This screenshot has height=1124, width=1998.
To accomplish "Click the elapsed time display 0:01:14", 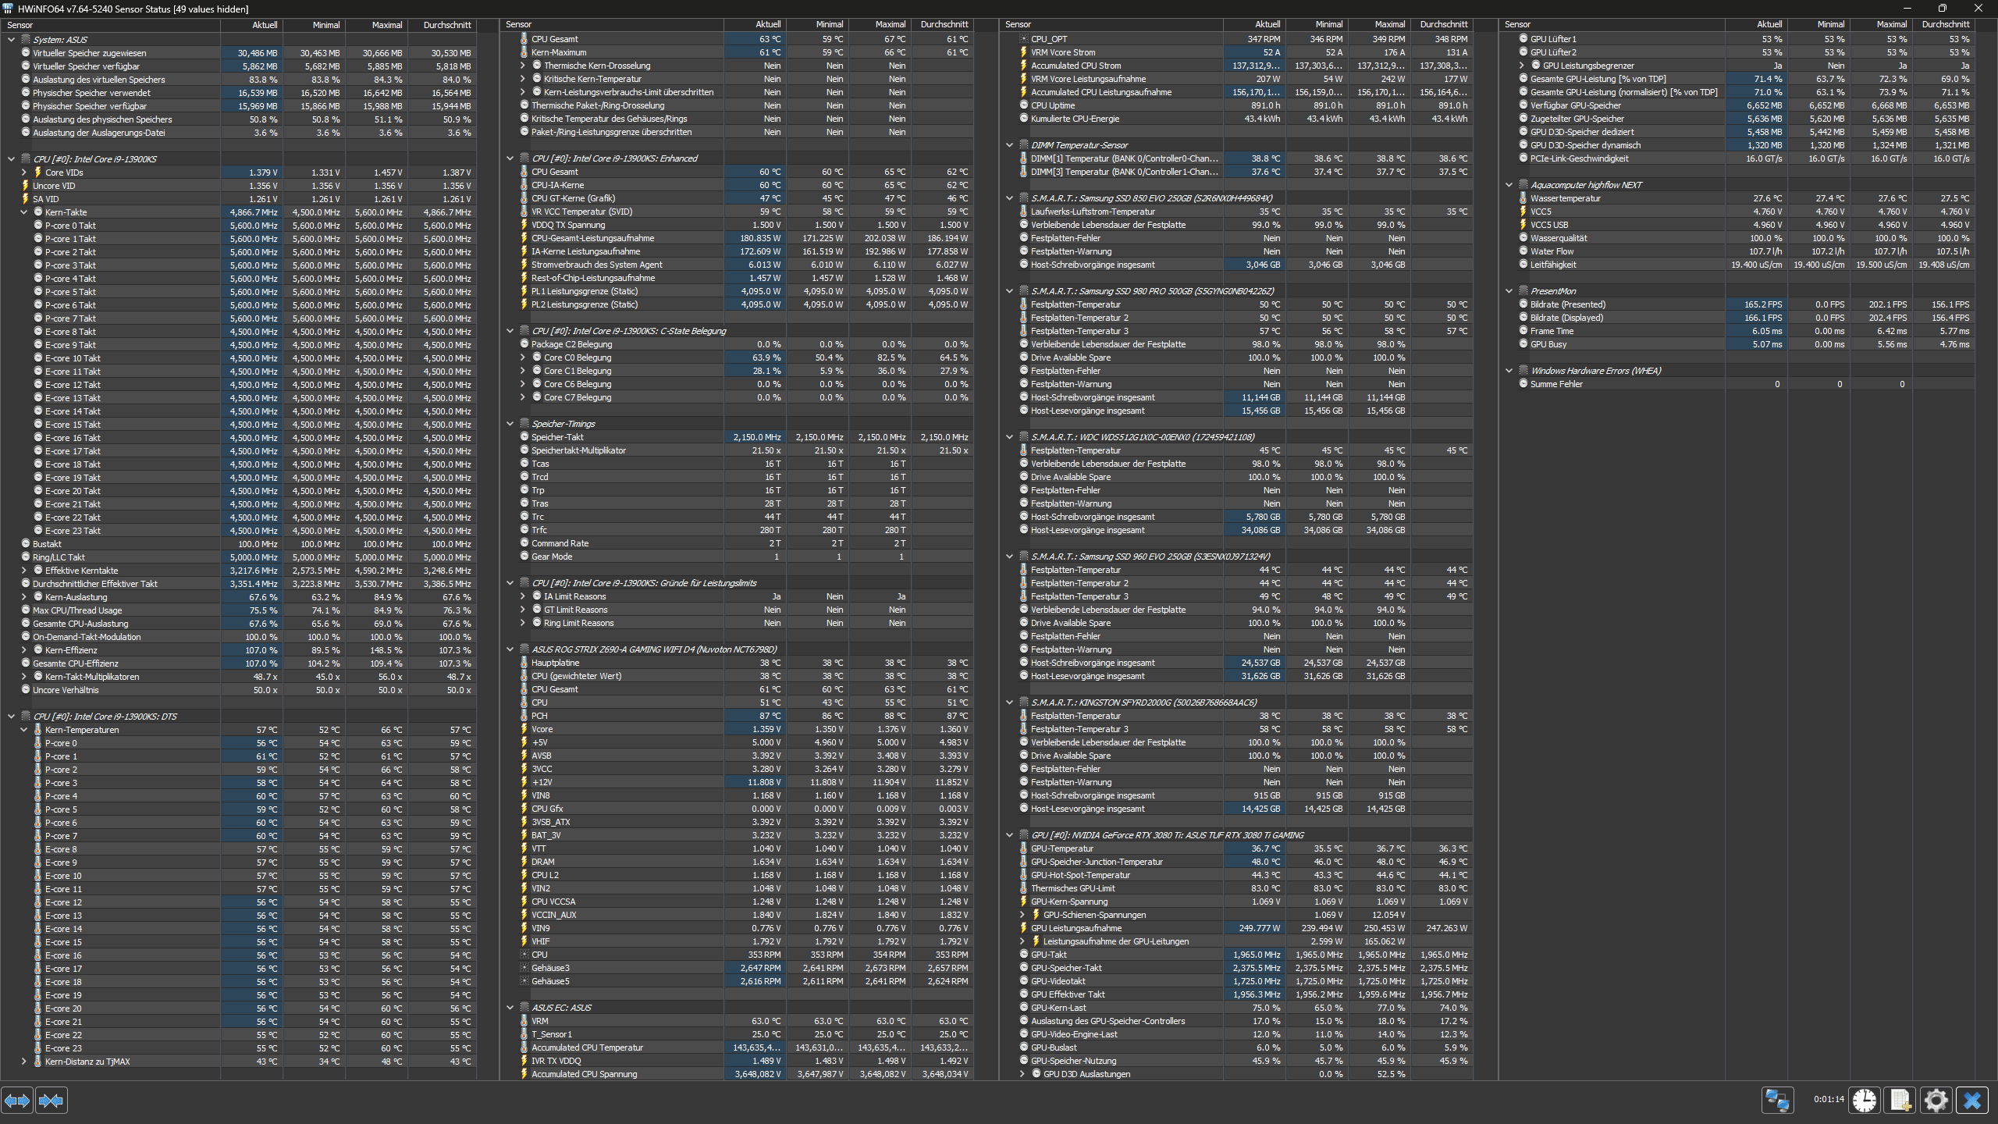I will point(1828,1099).
